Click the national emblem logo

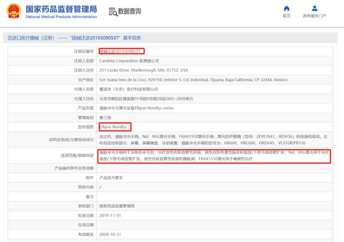pyautogui.click(x=14, y=11)
